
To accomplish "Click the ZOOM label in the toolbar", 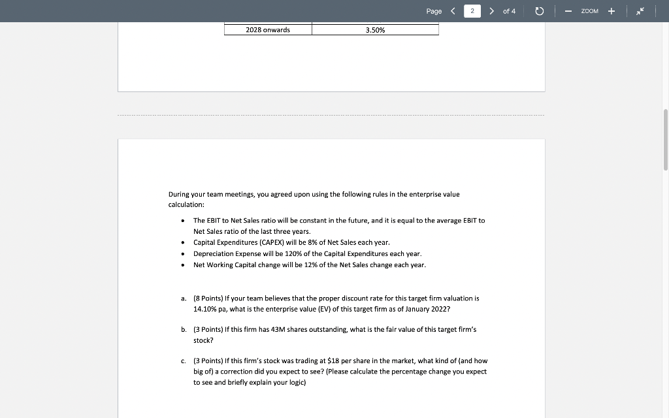I will pos(589,10).
